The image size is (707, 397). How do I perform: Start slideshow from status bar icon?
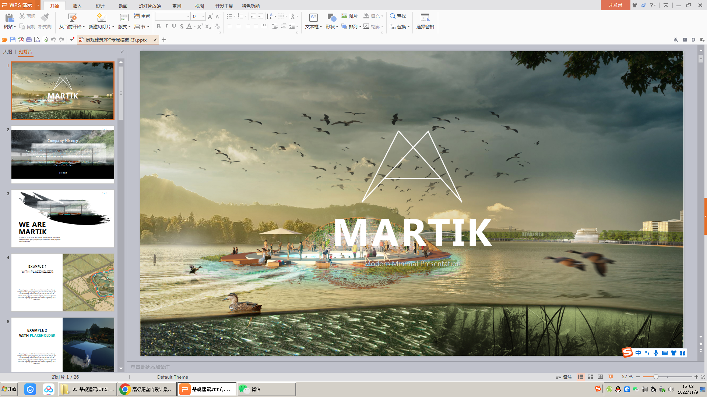(x=611, y=377)
